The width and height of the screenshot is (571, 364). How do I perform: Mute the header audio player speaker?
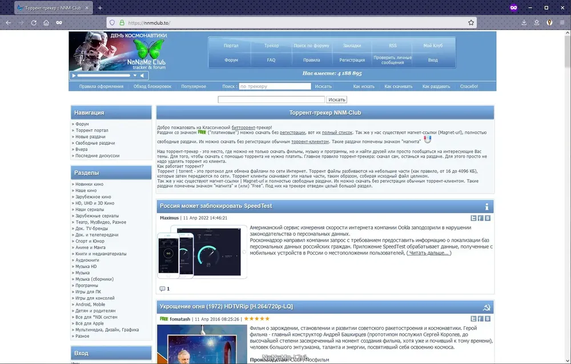tap(142, 75)
